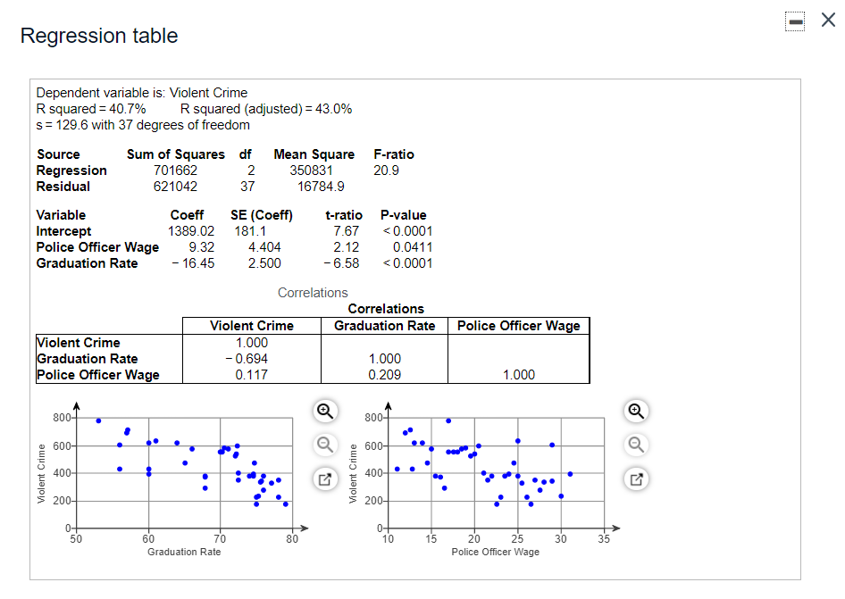Click the s = 129.6 with 37 degrees of freedom line

click(x=143, y=125)
